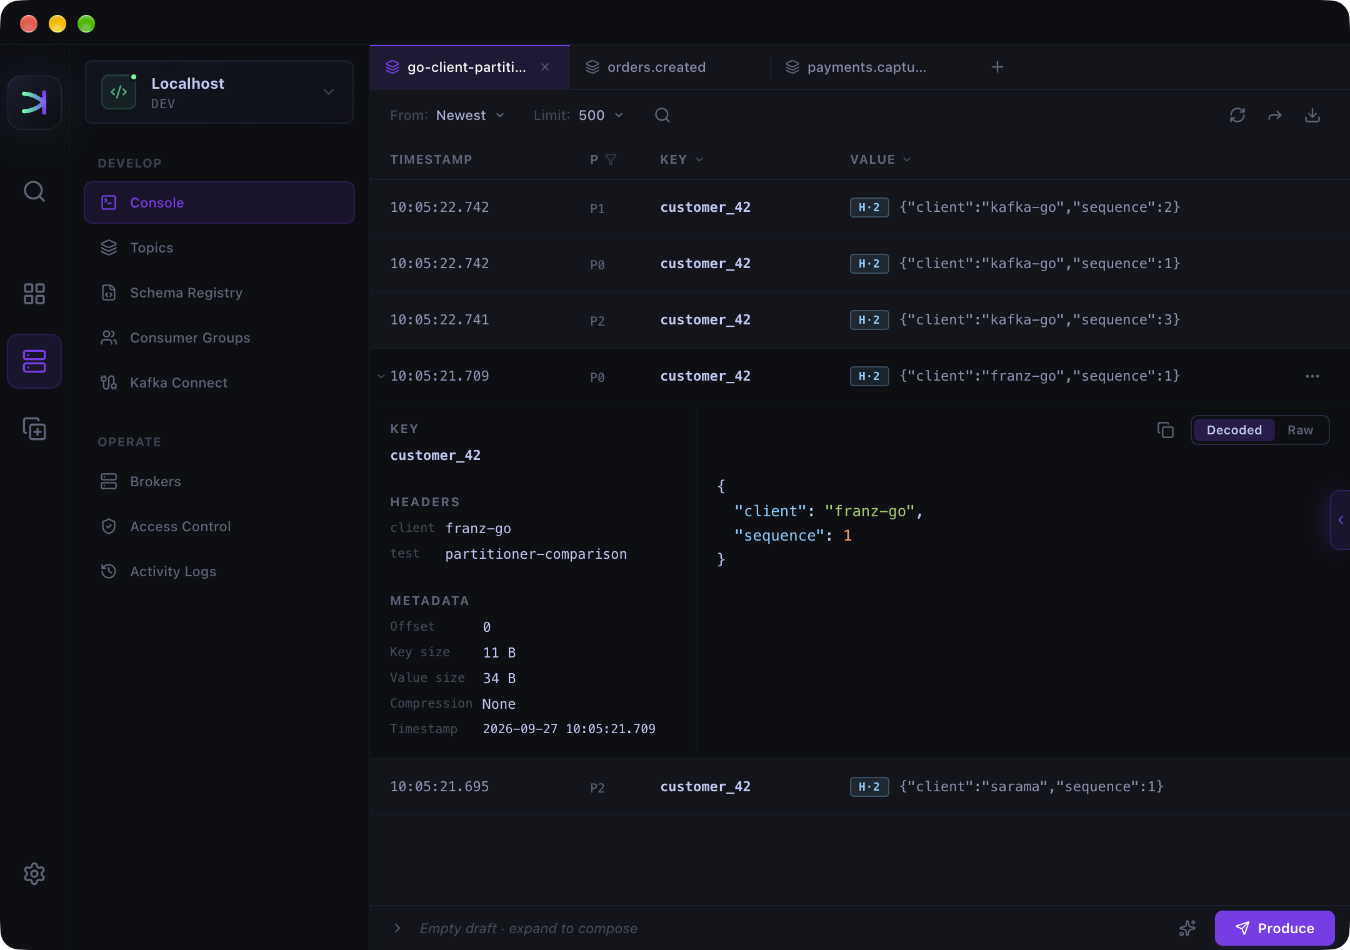This screenshot has height=950, width=1350.
Task: Click the plus icon to add a tab
Action: point(997,67)
